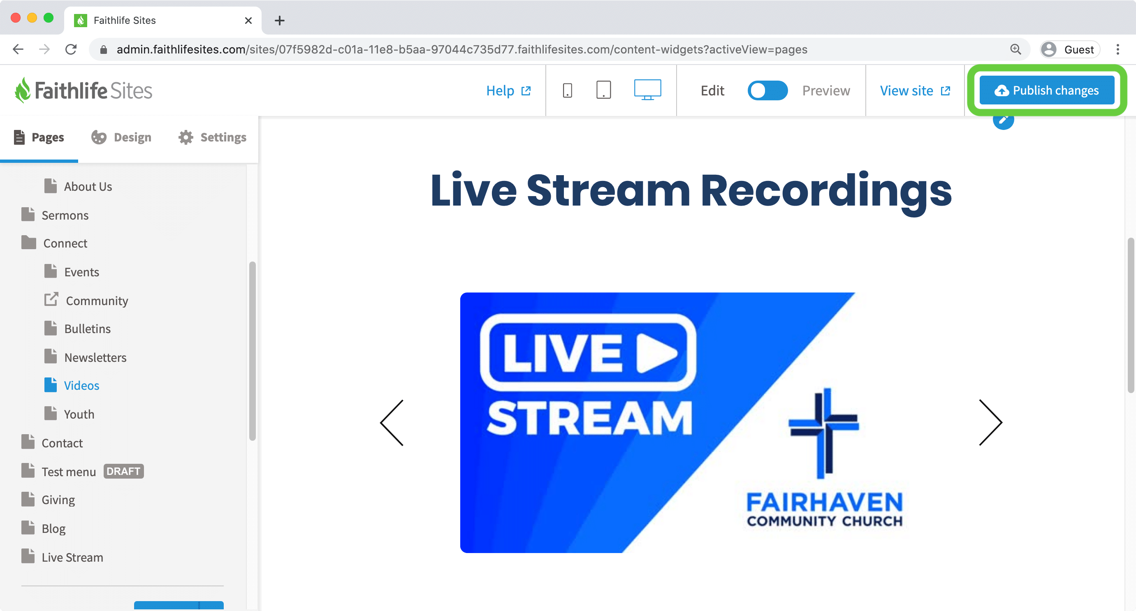Click the Help external-link icon
Image resolution: width=1136 pixels, height=611 pixels.
pos(526,91)
